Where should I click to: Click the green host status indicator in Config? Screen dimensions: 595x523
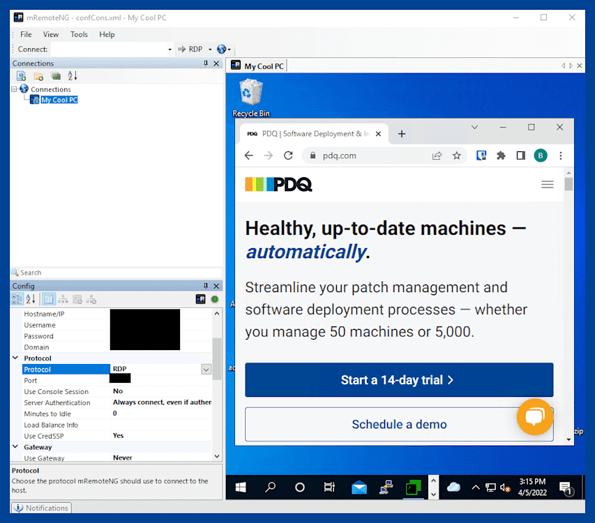point(215,299)
